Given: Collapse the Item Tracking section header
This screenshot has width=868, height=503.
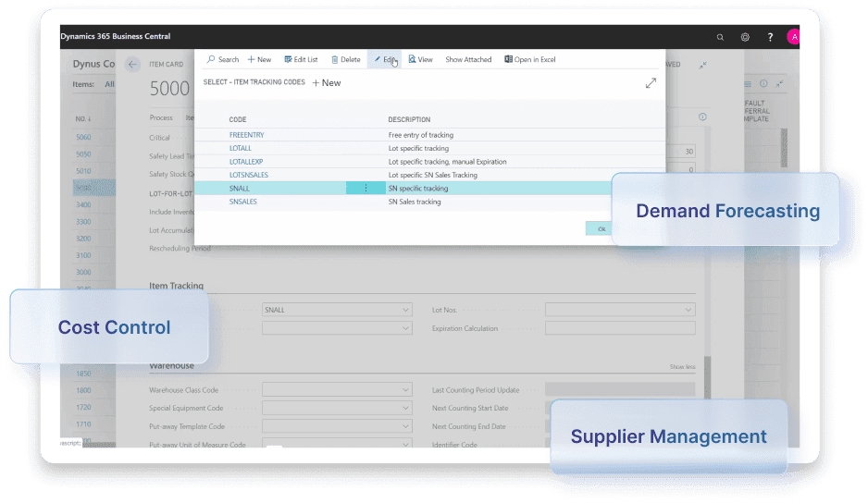Looking at the screenshot, I should [x=176, y=286].
